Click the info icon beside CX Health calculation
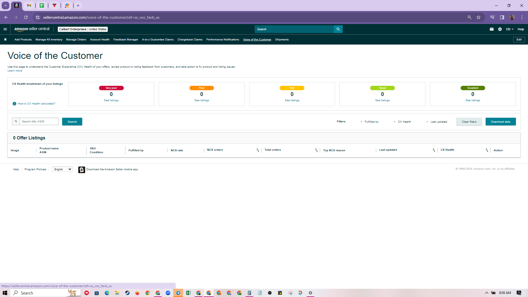 [x=14, y=104]
